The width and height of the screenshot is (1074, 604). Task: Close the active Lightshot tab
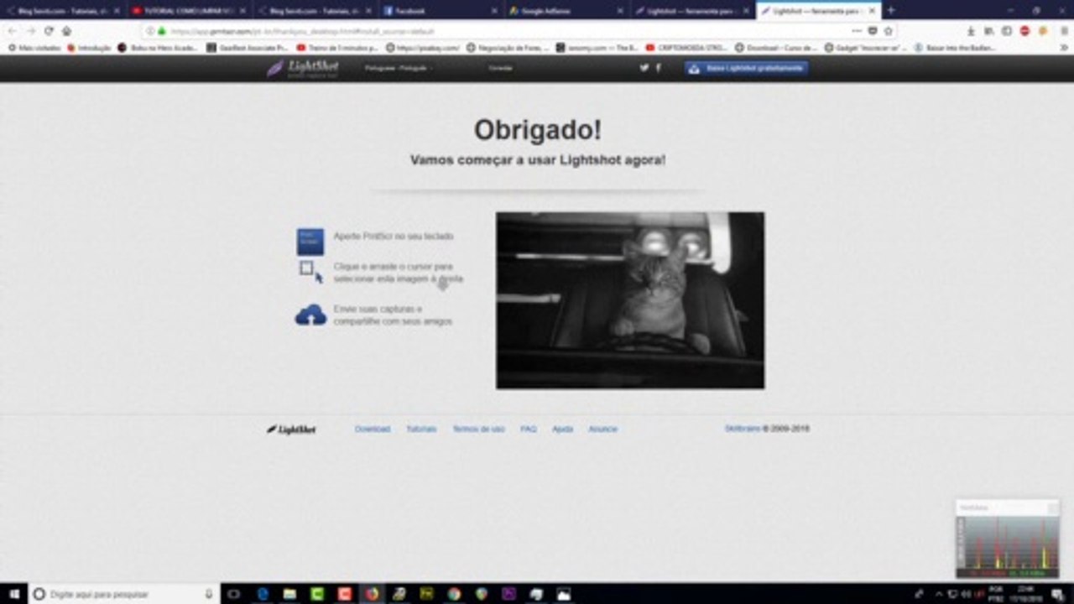click(872, 11)
